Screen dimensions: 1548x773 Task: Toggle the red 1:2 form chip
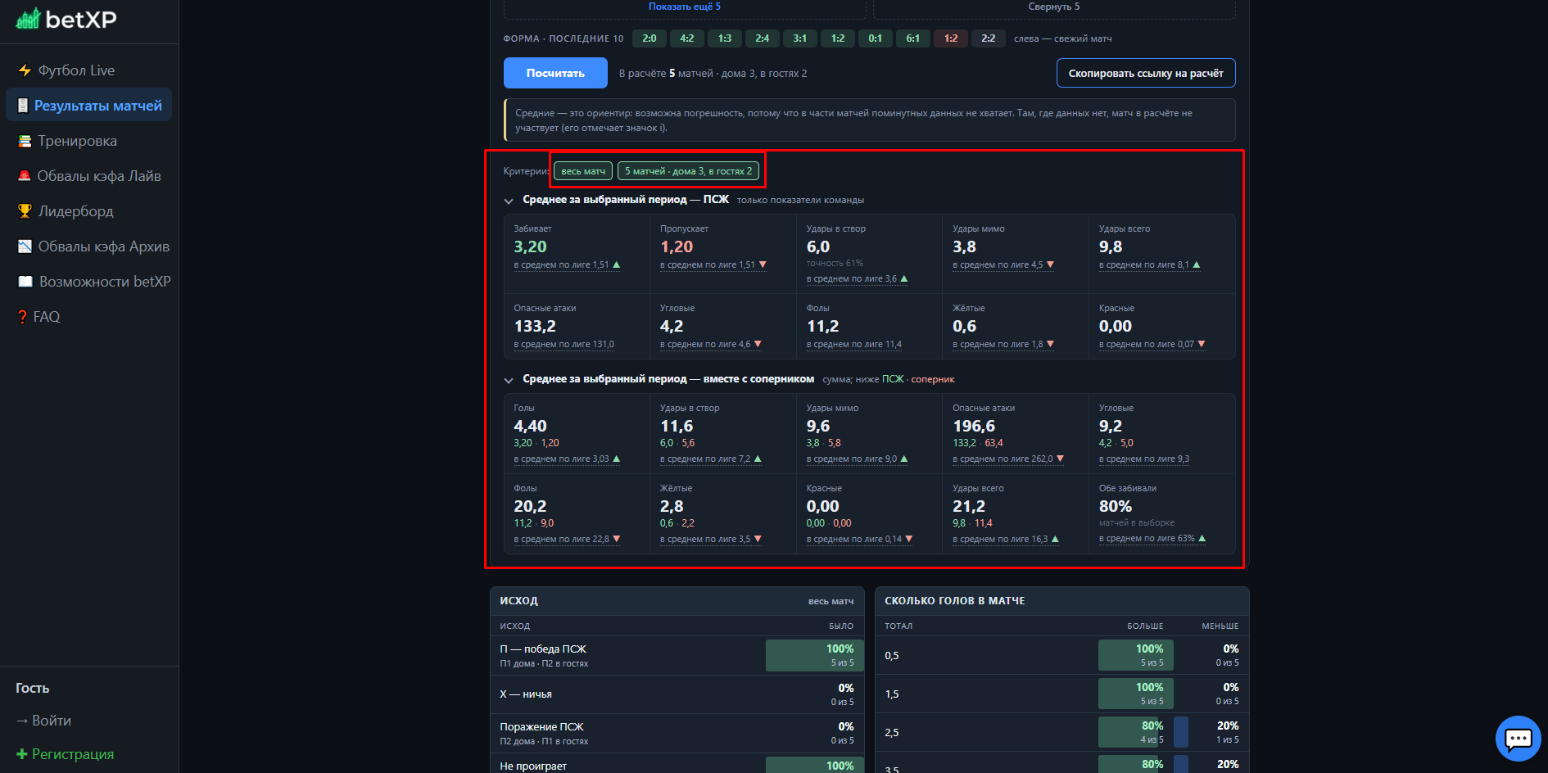tap(951, 38)
